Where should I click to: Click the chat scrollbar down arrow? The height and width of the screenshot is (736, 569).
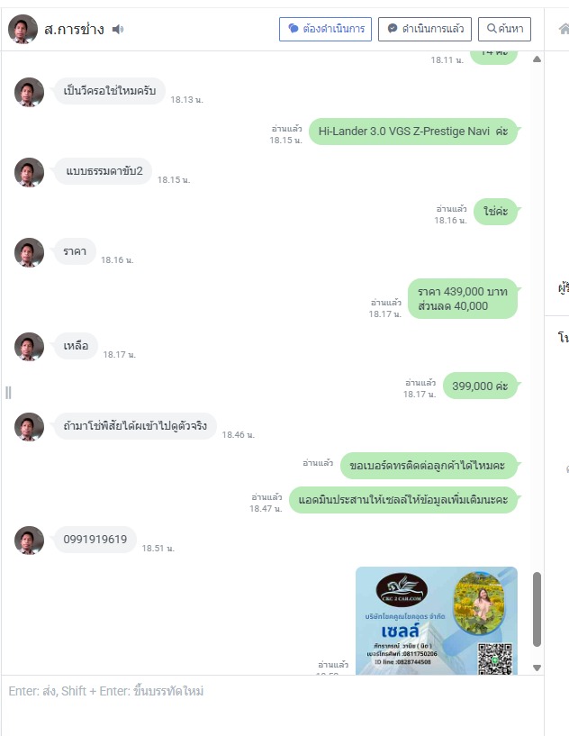[537, 668]
